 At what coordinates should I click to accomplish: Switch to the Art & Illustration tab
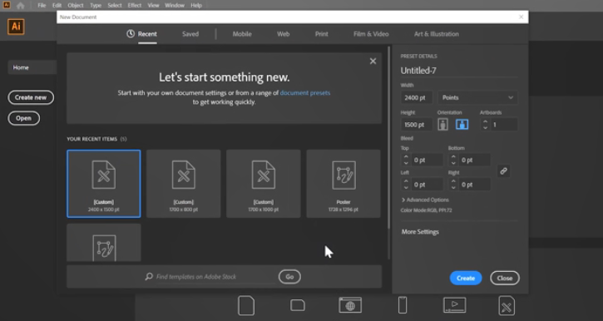point(437,34)
